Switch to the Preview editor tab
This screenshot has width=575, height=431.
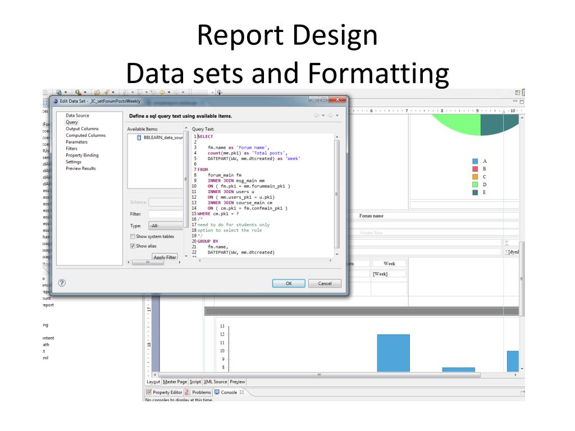coord(238,382)
